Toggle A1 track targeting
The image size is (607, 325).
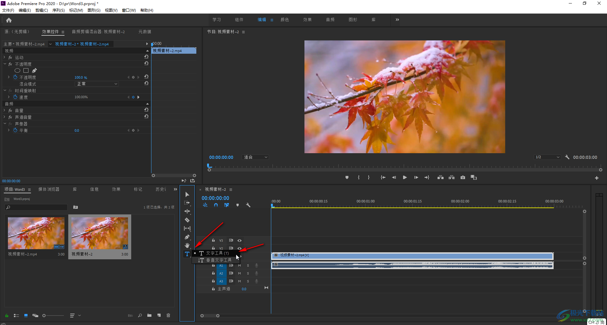221,266
